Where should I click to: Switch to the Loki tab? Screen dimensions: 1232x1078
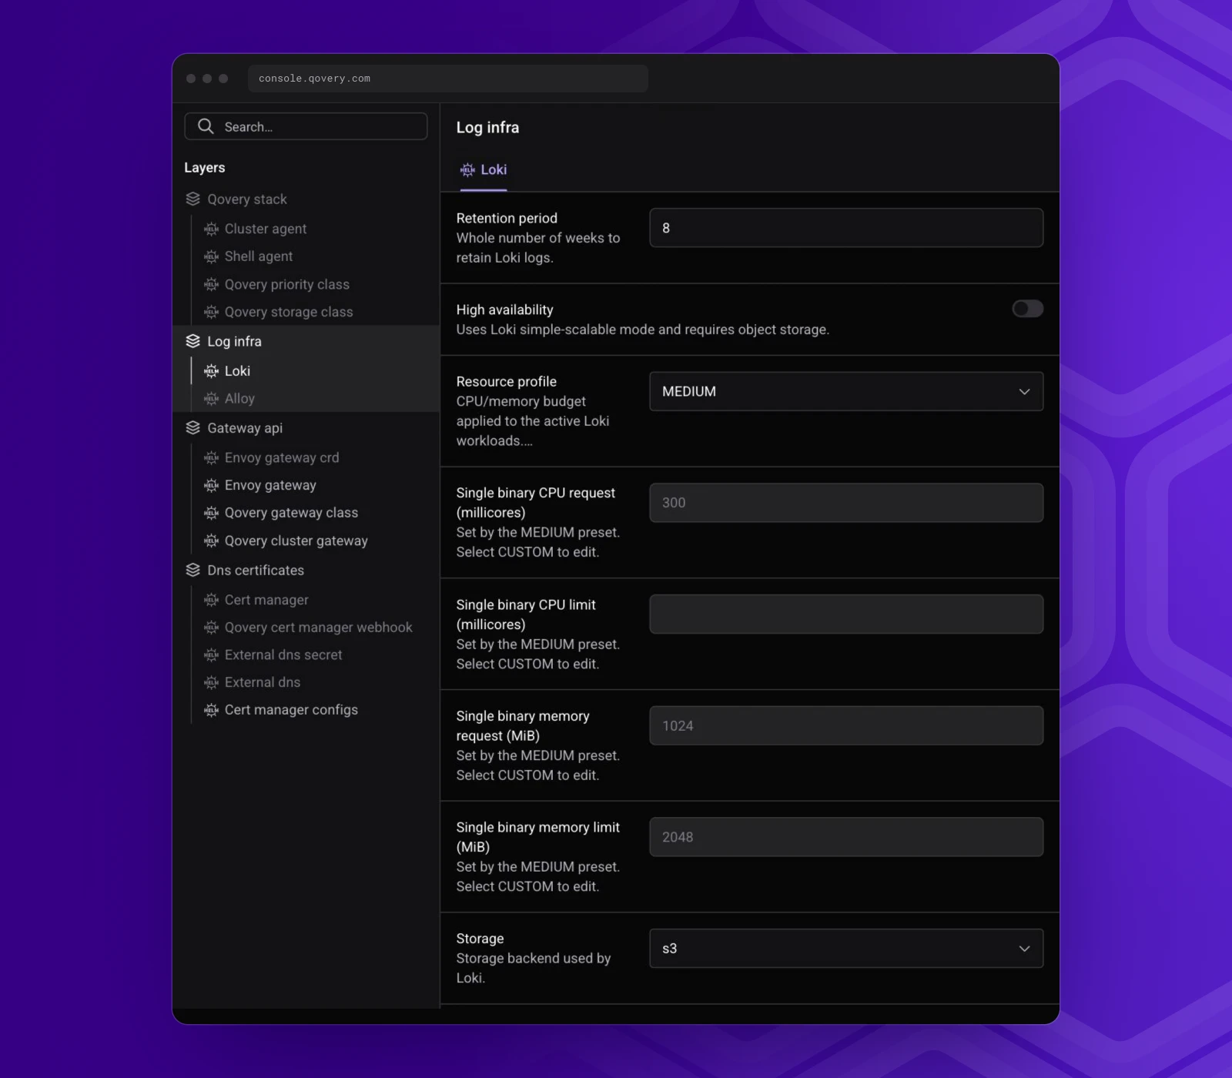484,170
